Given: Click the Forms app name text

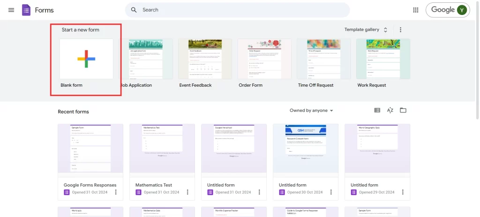Looking at the screenshot, I should [45, 10].
